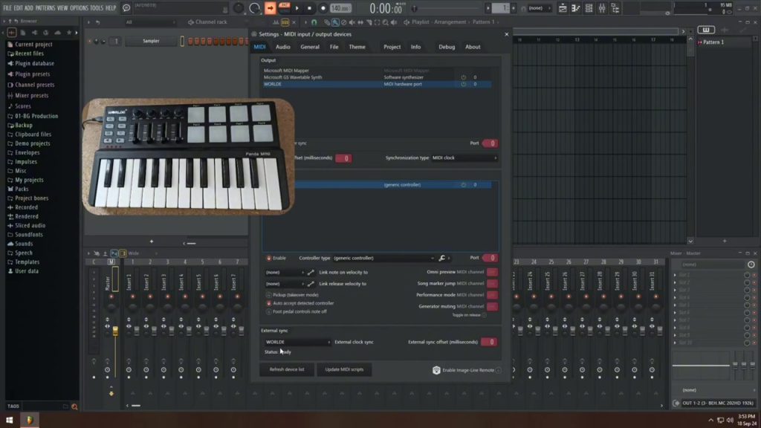Open the Piano roll view from toolbar
761x428 pixels.
576,8
